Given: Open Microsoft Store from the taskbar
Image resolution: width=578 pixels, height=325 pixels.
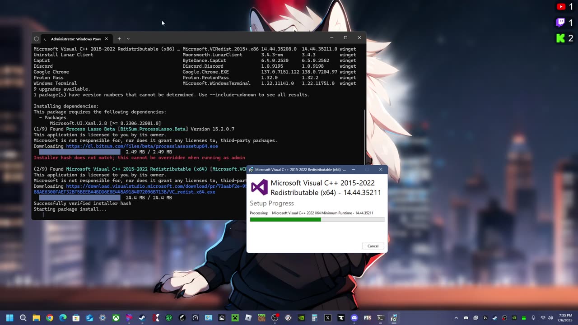Looking at the screenshot, I should point(76,318).
